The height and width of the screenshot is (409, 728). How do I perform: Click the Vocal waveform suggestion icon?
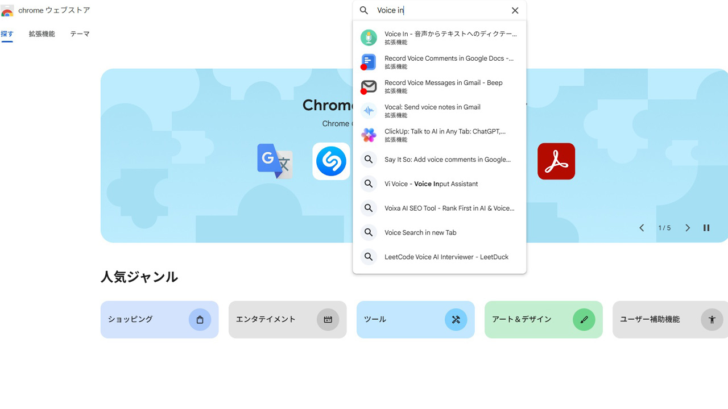(369, 111)
